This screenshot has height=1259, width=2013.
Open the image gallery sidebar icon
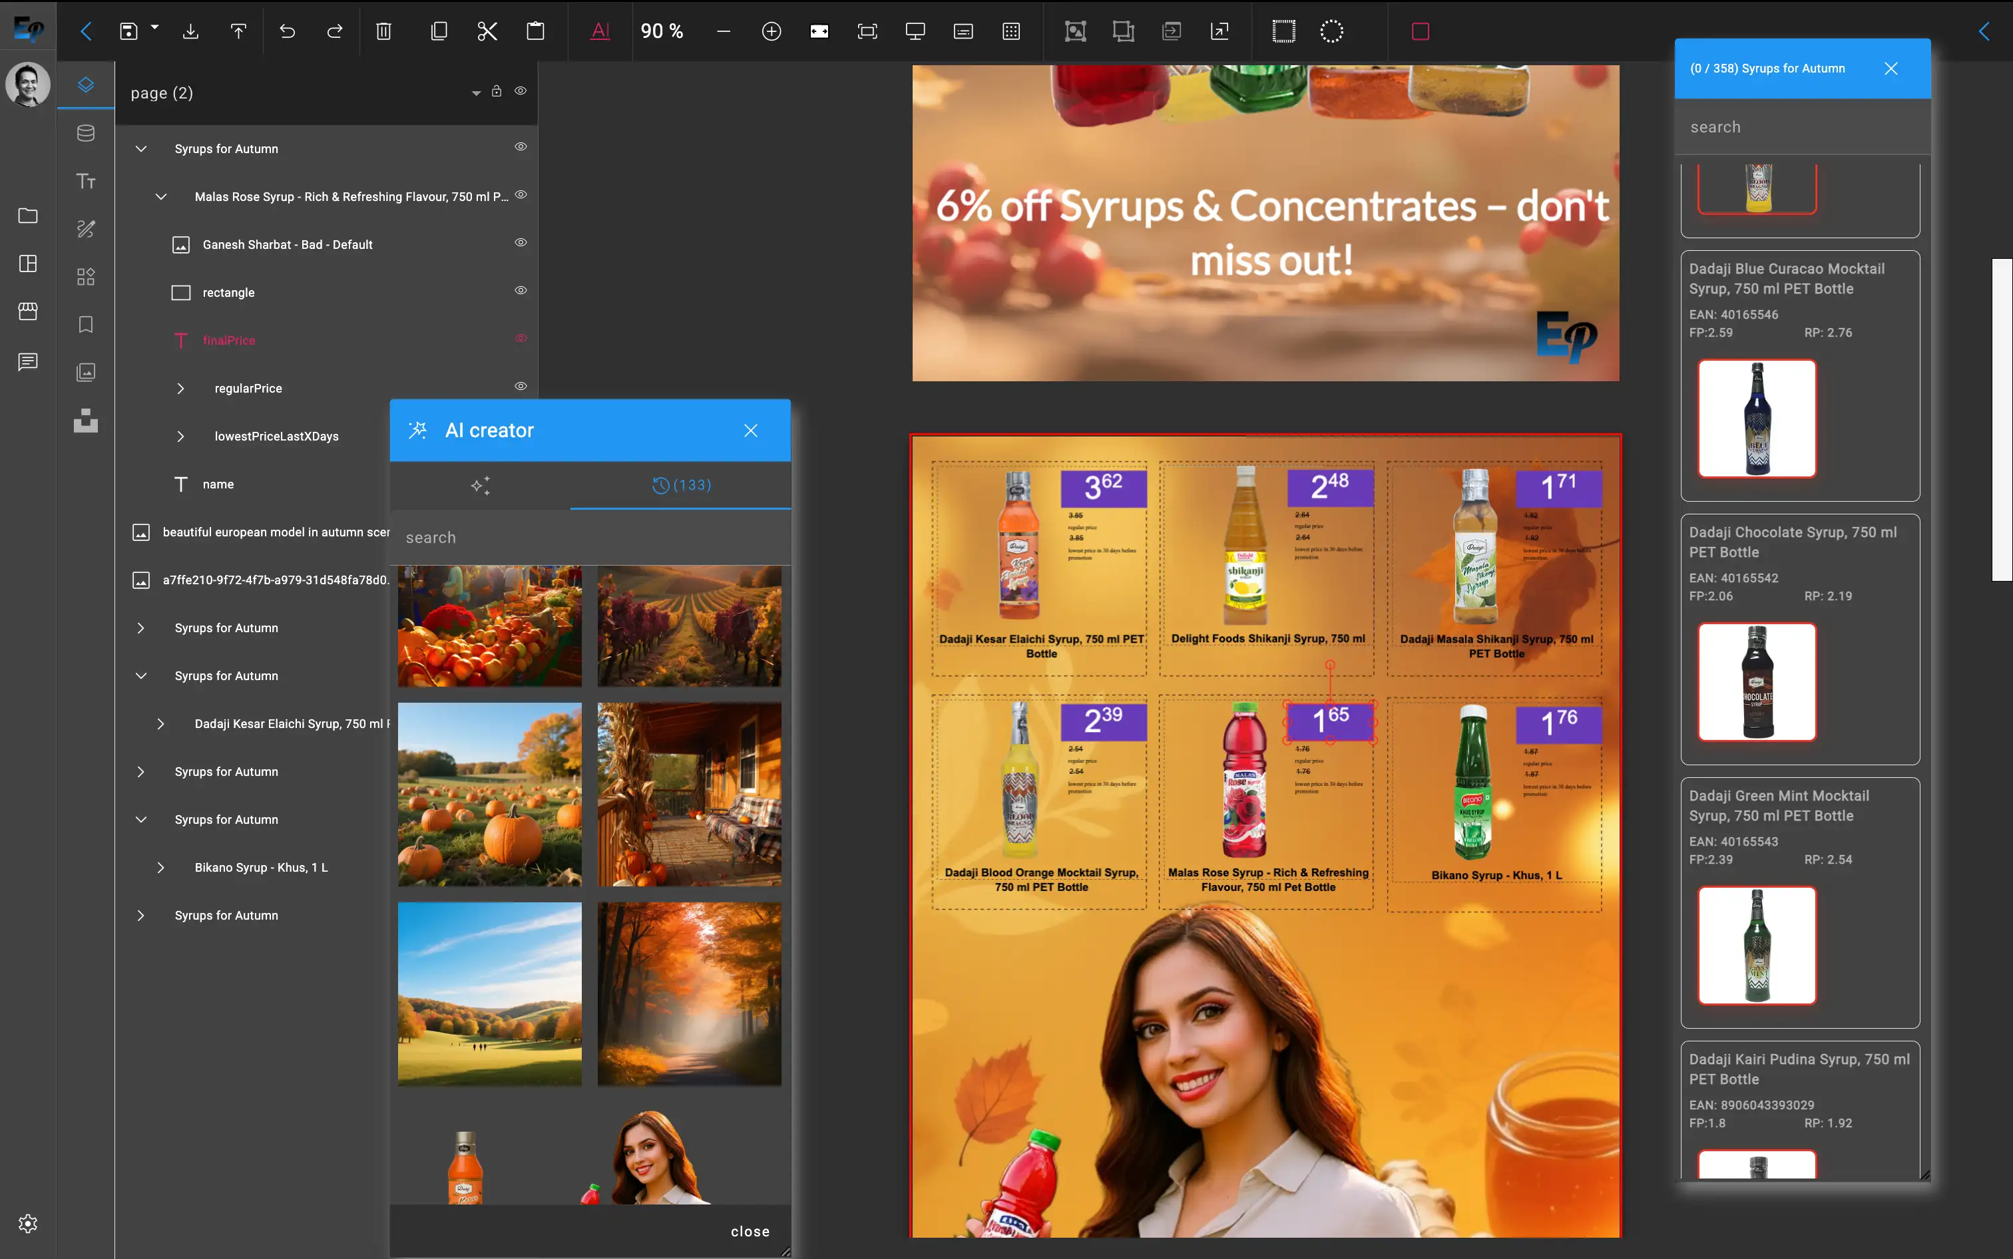[x=86, y=372]
